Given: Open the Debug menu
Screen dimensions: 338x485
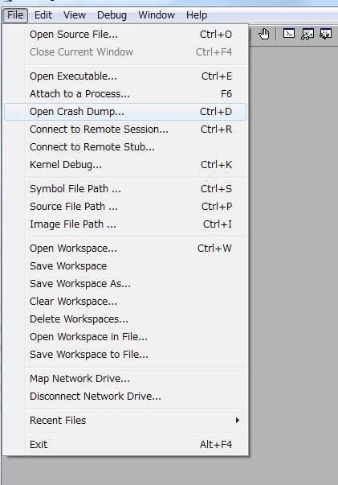Looking at the screenshot, I should click(112, 15).
